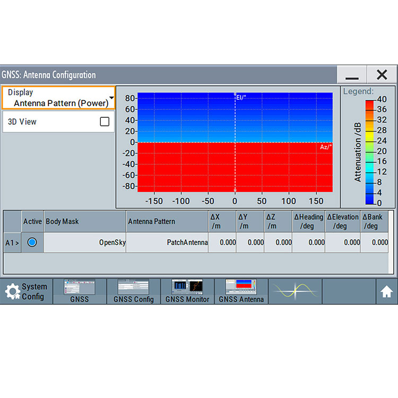Close the GNSS Antenna Configuration dialog
The height and width of the screenshot is (398, 398).
coord(382,75)
